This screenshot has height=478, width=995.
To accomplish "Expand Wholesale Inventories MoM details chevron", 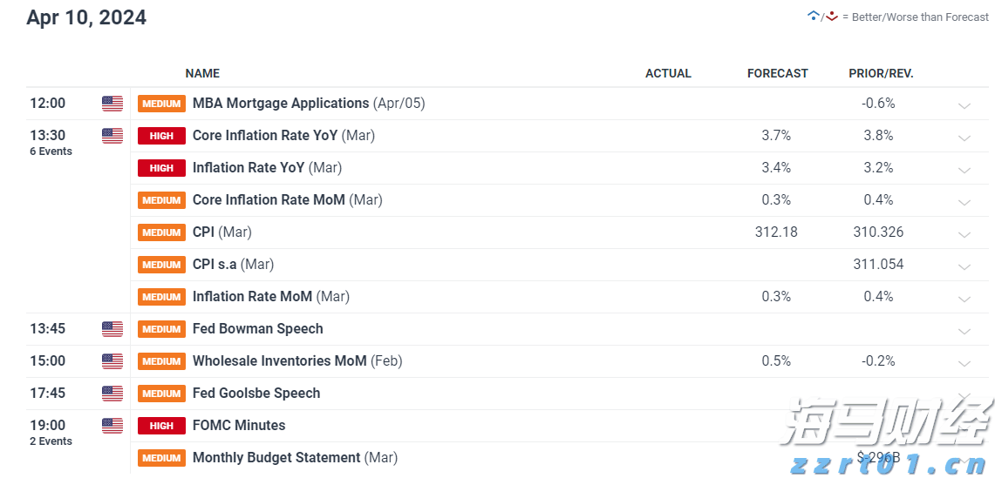I will [964, 363].
